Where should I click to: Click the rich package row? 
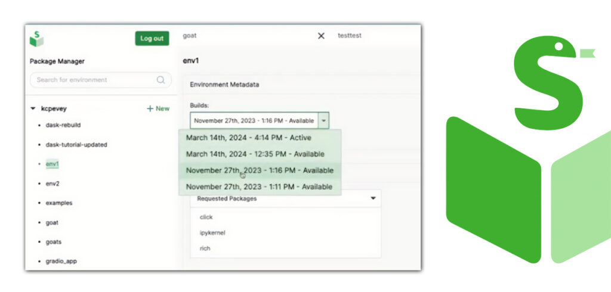[285, 248]
